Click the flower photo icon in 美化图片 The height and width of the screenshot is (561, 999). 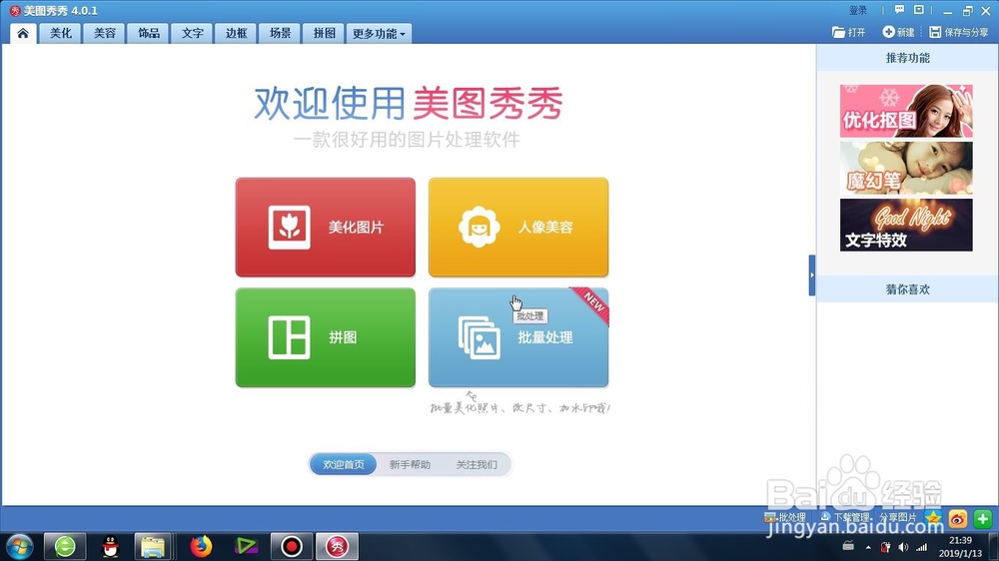(290, 228)
